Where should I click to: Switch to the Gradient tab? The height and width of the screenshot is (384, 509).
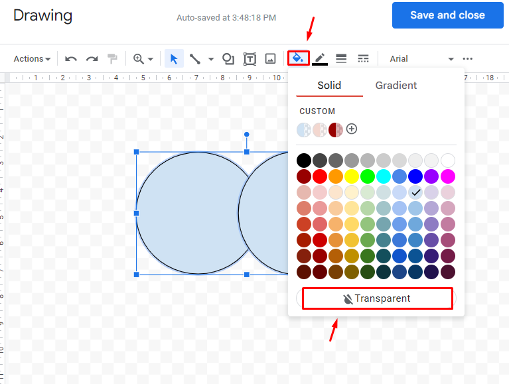click(x=396, y=86)
